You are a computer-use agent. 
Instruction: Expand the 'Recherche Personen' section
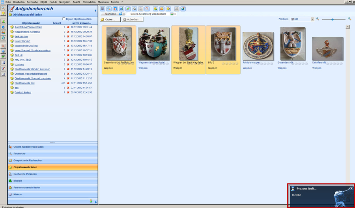coord(53,174)
